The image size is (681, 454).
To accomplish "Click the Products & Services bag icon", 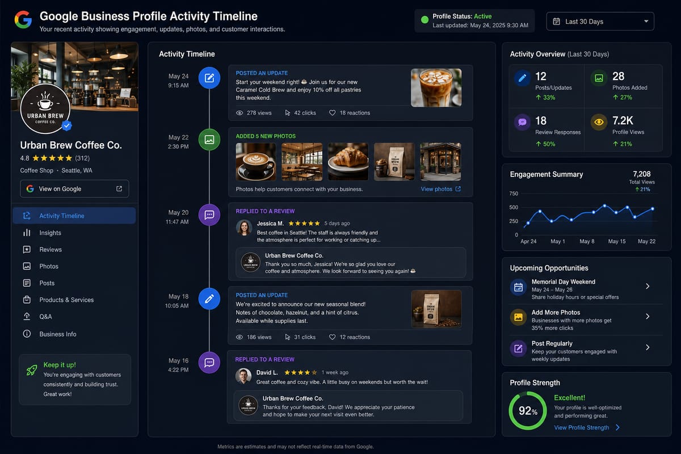I will [x=27, y=300].
